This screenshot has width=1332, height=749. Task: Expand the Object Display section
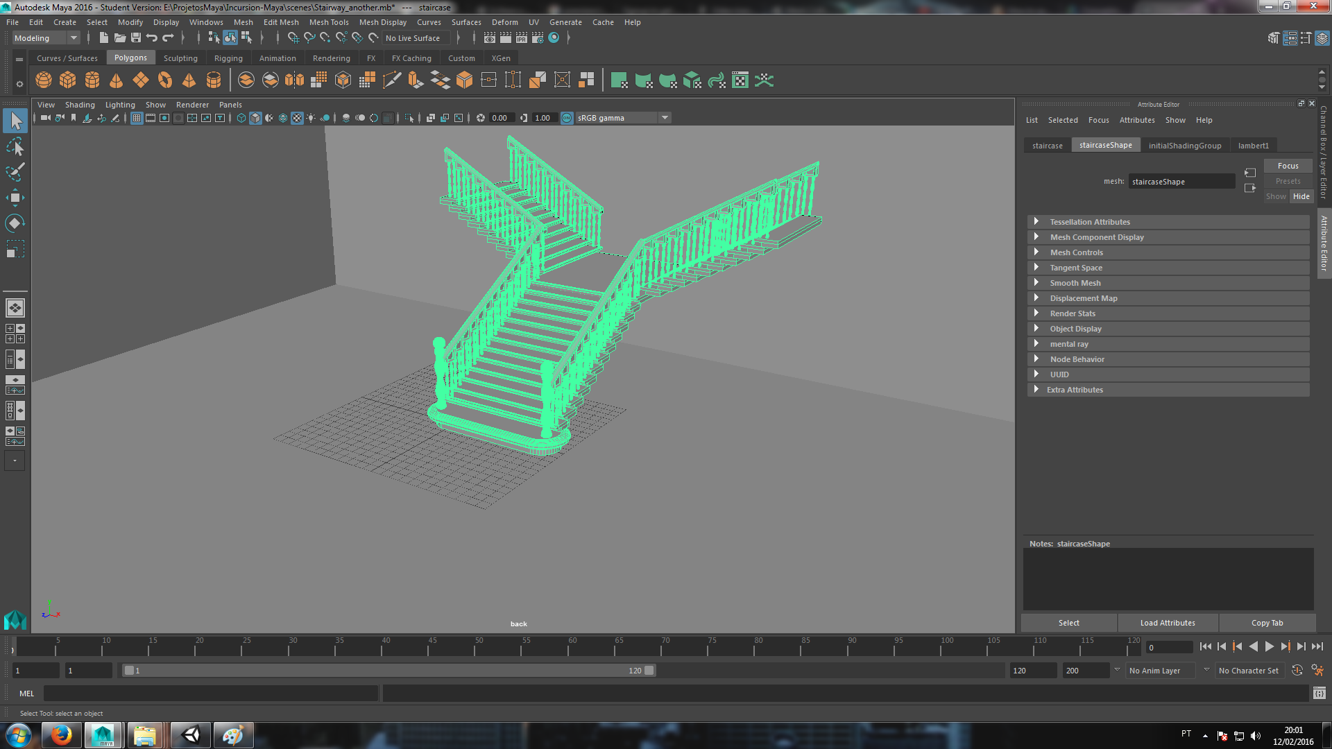(1168, 329)
